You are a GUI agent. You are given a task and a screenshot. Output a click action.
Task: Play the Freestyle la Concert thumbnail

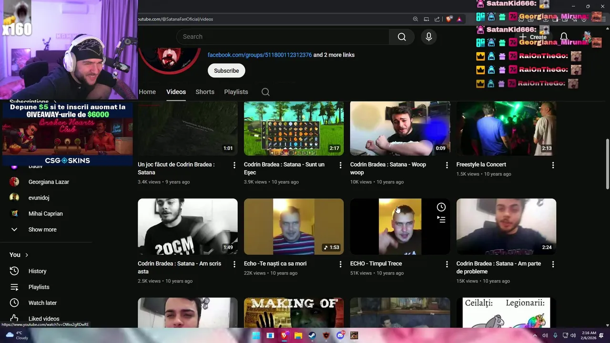(507, 129)
